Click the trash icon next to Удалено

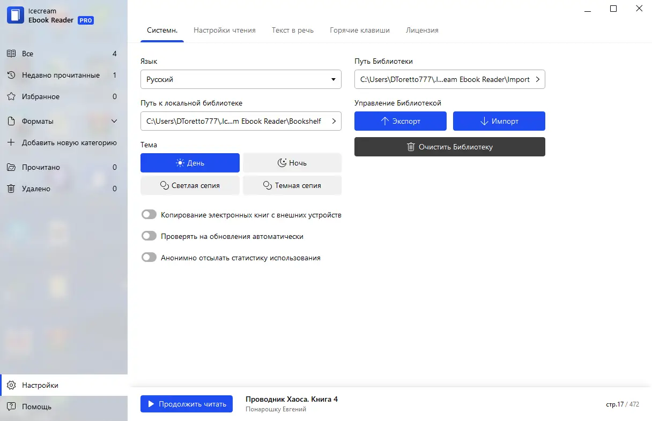point(11,189)
